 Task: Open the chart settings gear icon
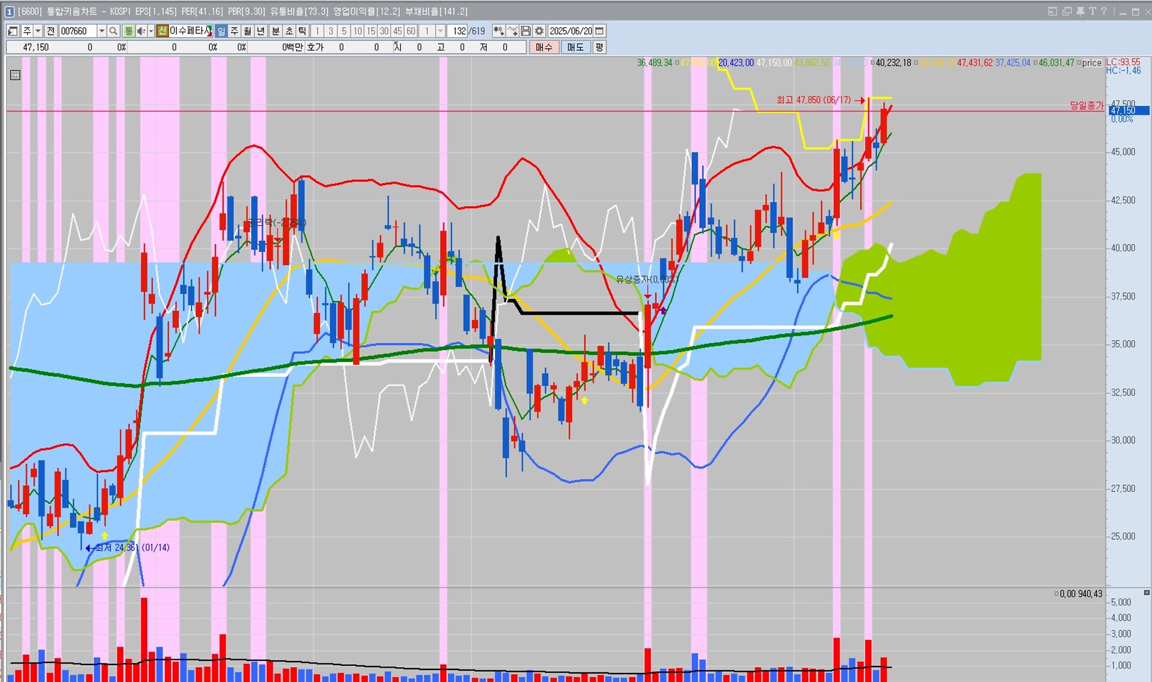(x=539, y=31)
